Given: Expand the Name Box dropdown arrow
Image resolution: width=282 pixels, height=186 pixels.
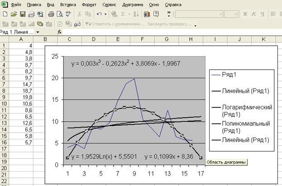Looking at the screenshot, I should point(38,32).
